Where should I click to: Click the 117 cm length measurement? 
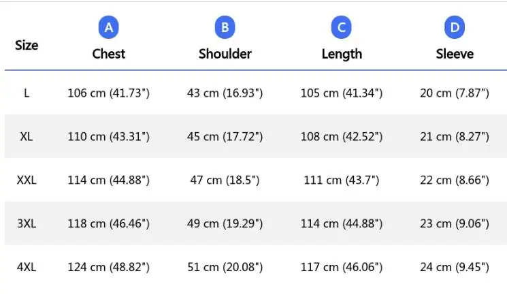pyautogui.click(x=342, y=268)
